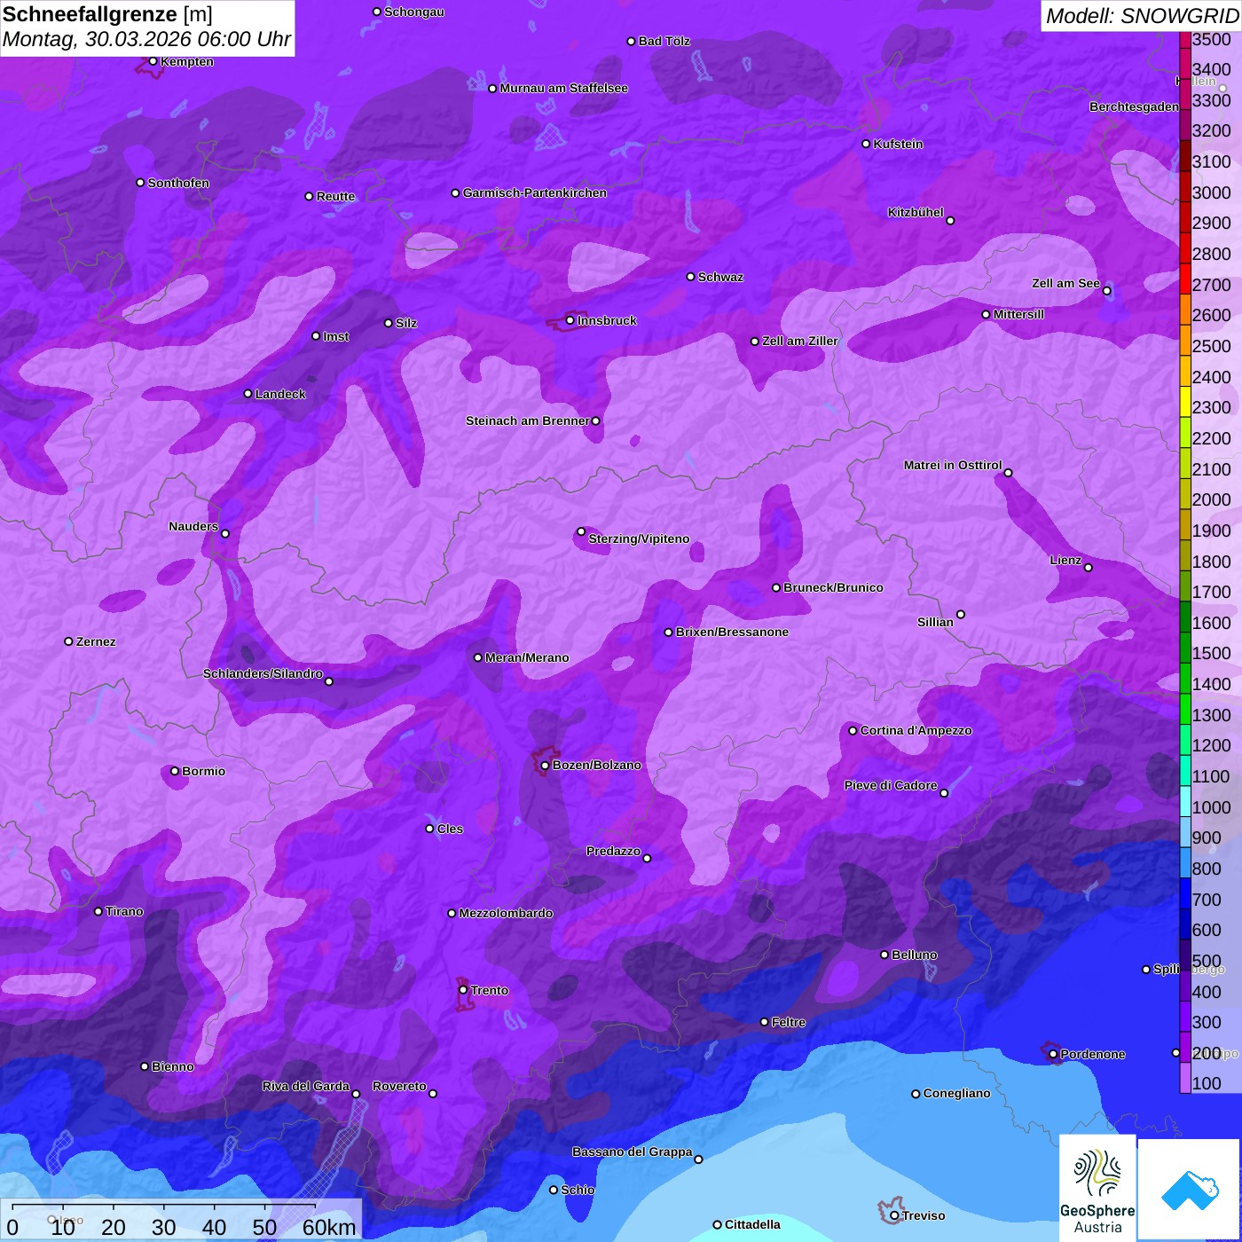Image resolution: width=1242 pixels, height=1242 pixels.
Task: Click the Belluno marker dot
Action: [884, 955]
